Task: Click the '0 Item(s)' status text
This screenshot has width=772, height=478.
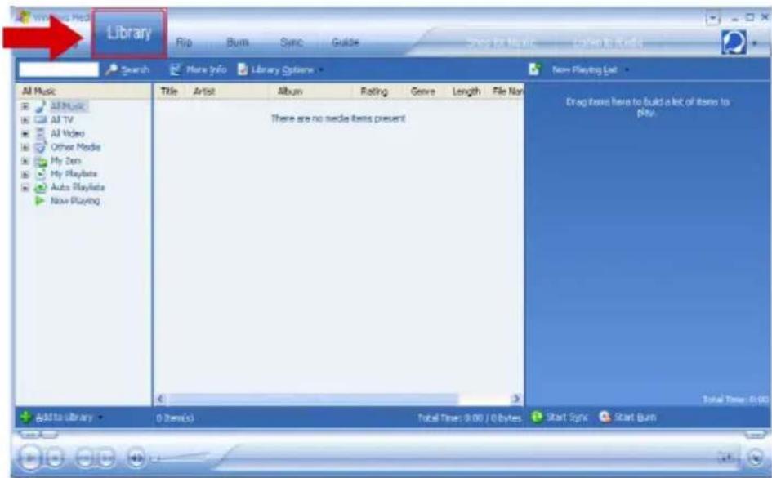Action: tap(175, 418)
